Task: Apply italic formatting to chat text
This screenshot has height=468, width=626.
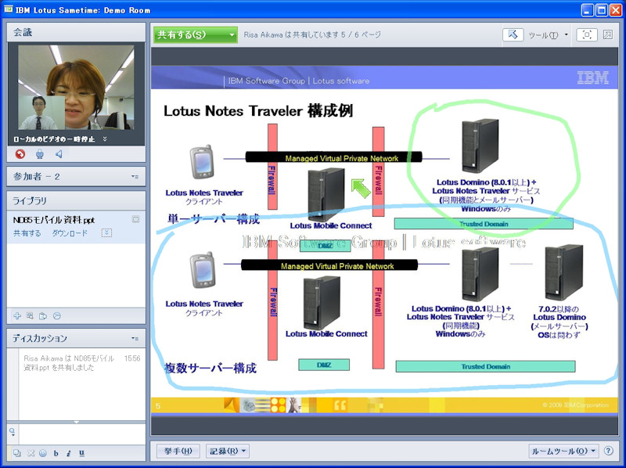Action: tap(68, 452)
